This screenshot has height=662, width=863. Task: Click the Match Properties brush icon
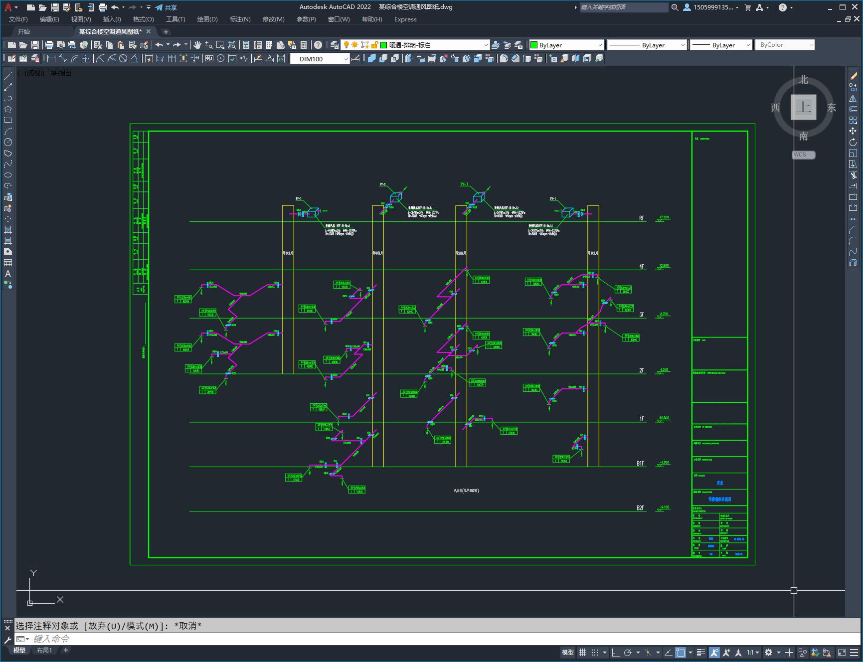tap(132, 45)
